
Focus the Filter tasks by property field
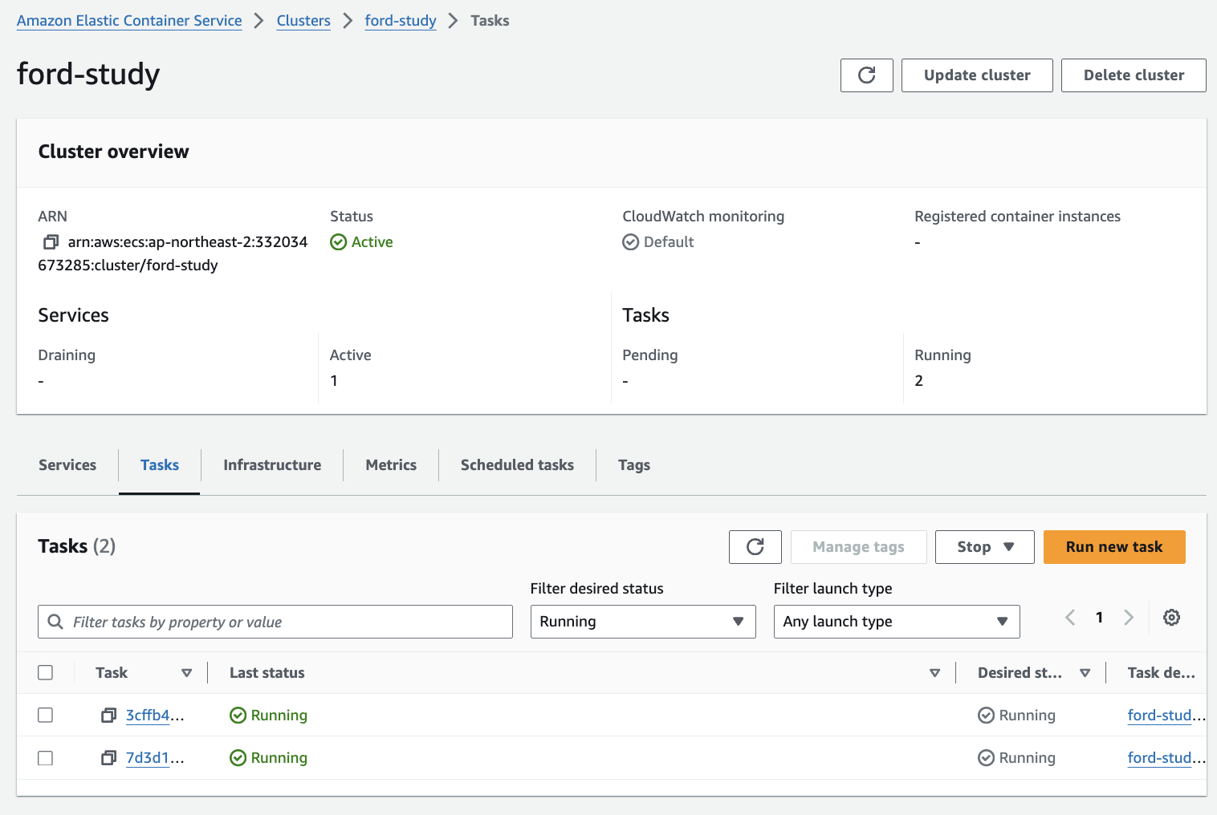tap(275, 622)
